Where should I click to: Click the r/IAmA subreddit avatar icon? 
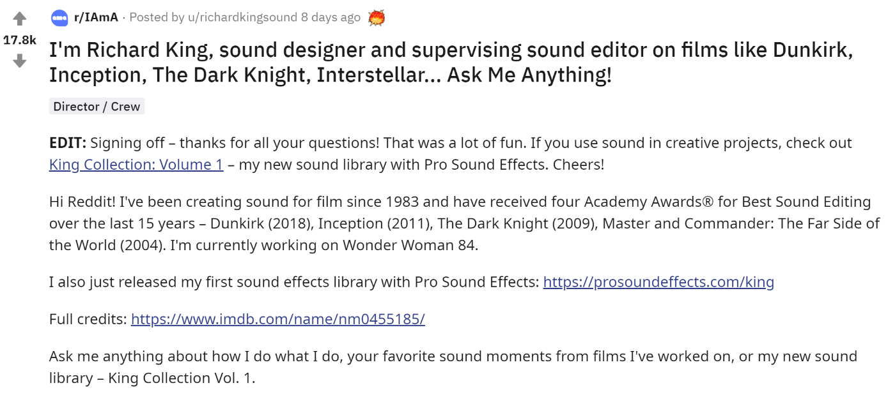tap(59, 18)
